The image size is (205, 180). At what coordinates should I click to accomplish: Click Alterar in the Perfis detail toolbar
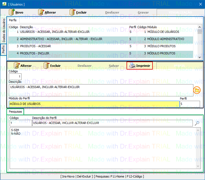pyautogui.click(x=22, y=66)
